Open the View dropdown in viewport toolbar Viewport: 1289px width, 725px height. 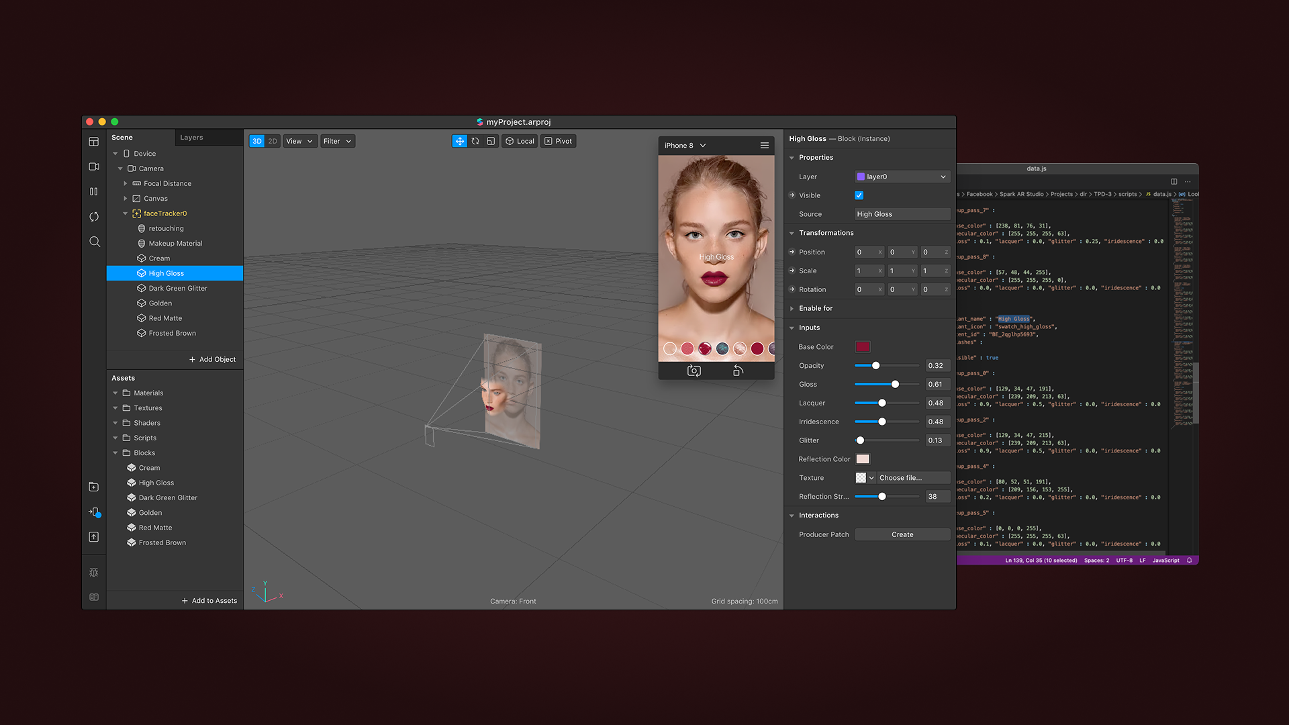pos(299,141)
